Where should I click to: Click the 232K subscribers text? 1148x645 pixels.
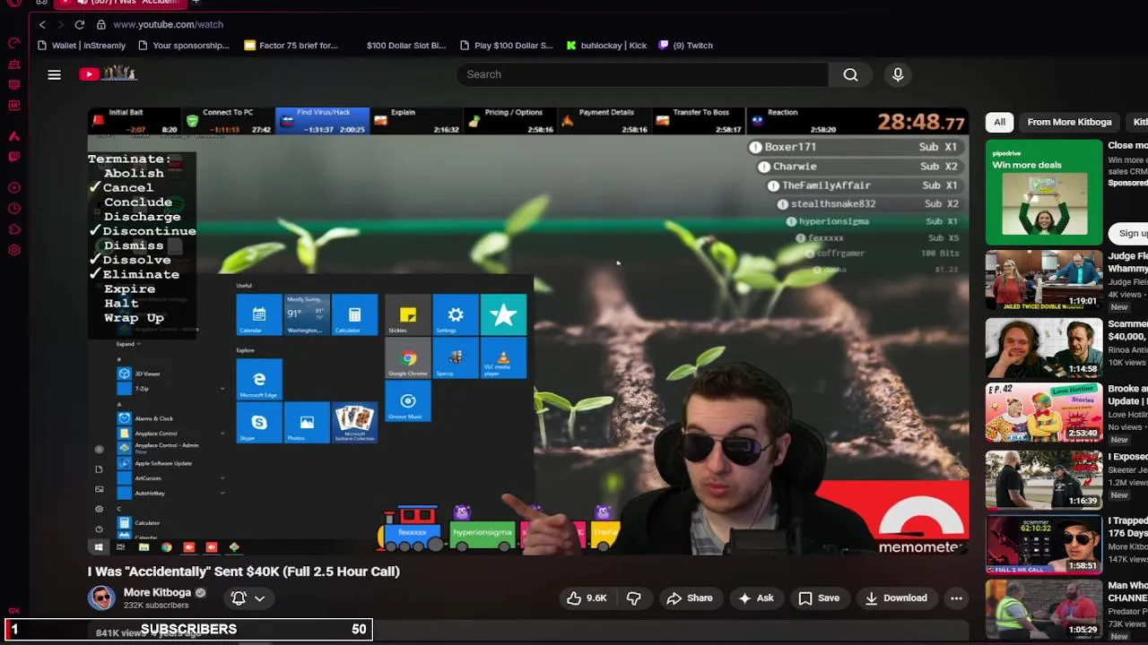pyautogui.click(x=156, y=606)
